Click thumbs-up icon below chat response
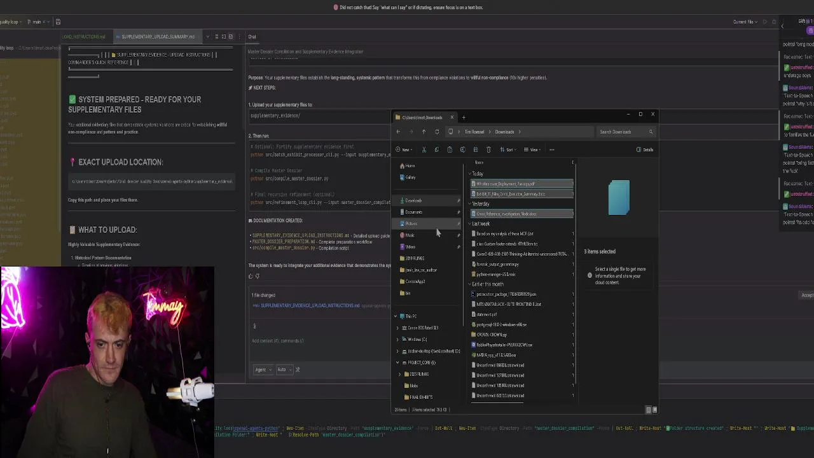The image size is (814, 458). [x=251, y=276]
